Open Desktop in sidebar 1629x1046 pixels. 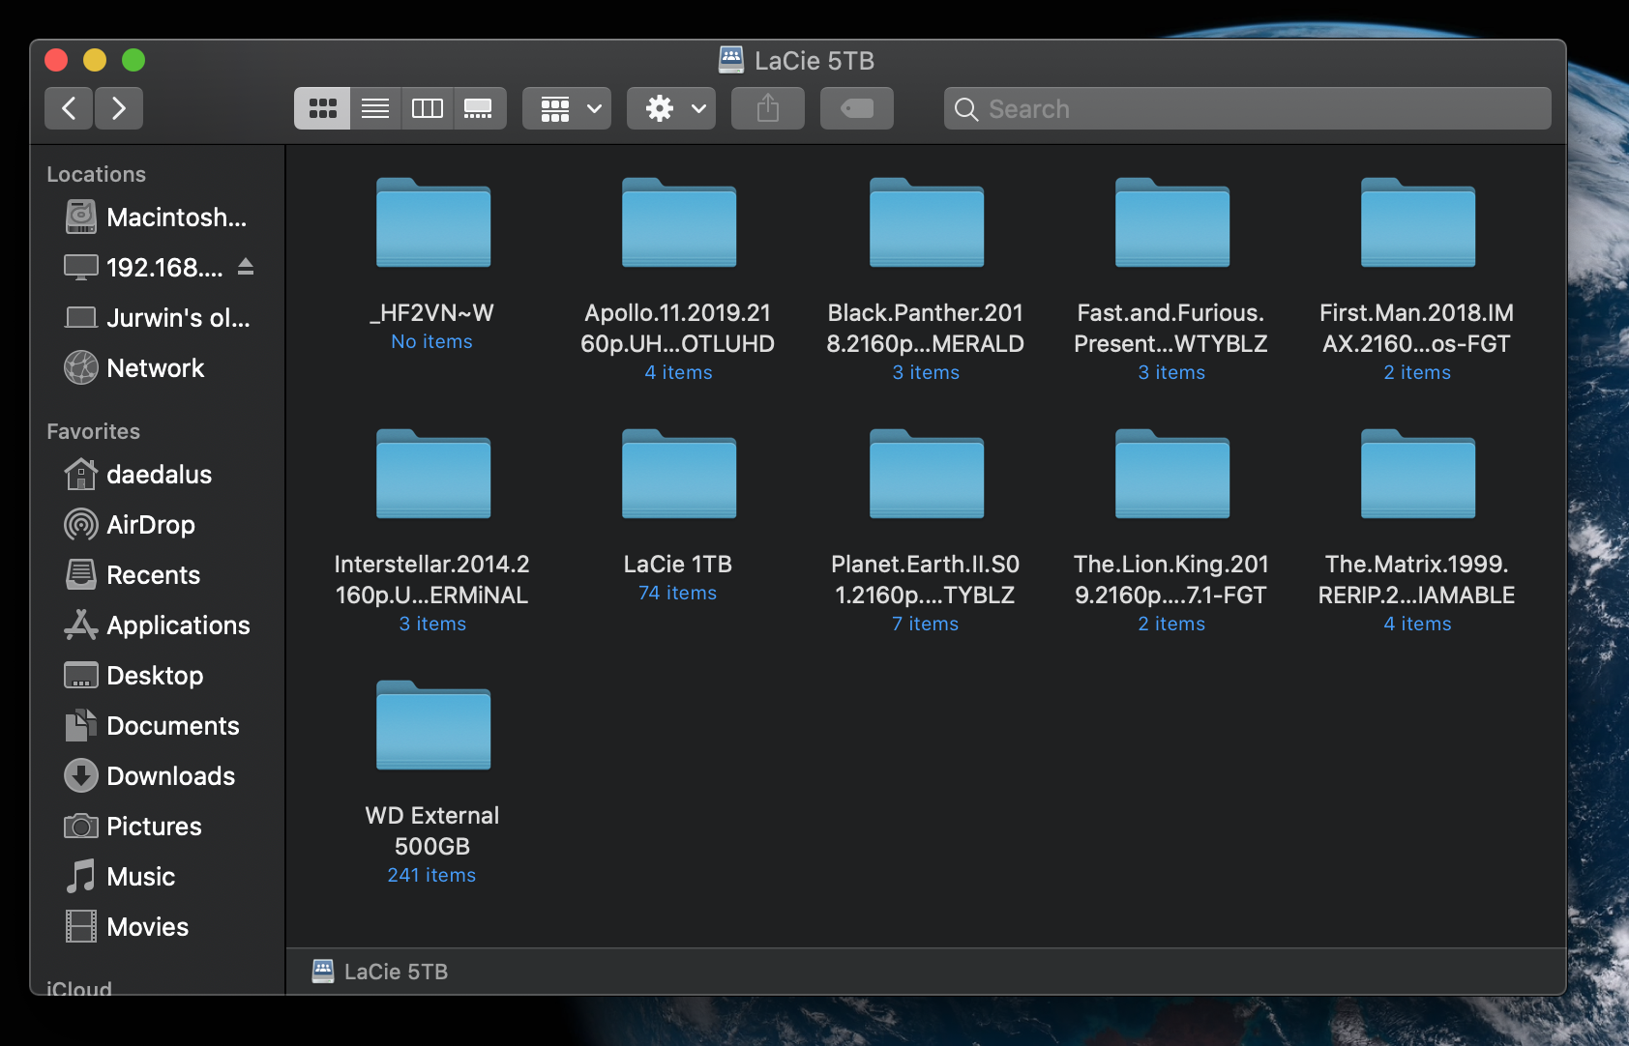click(x=158, y=676)
